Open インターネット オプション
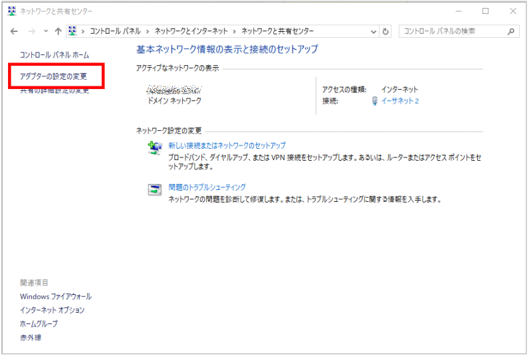 click(x=53, y=310)
